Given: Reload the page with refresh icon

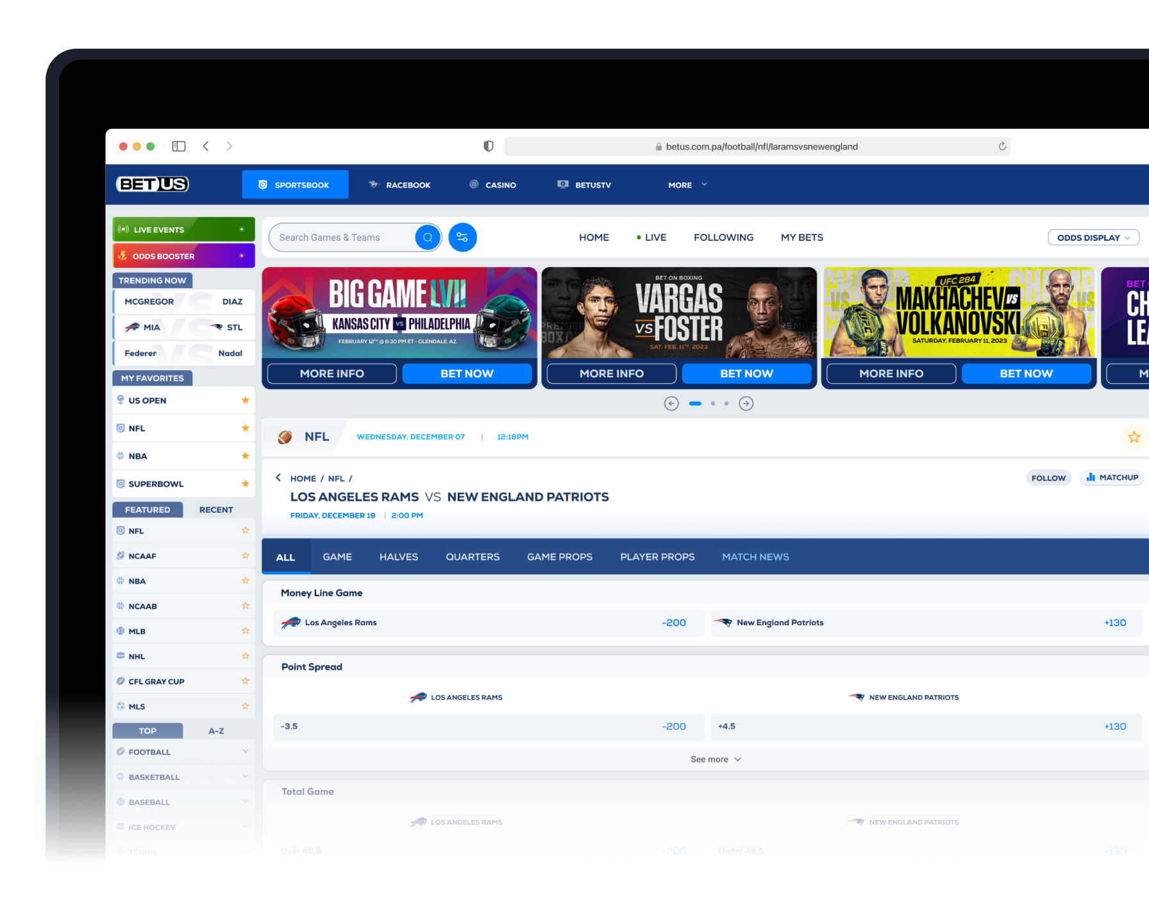Looking at the screenshot, I should coord(1002,147).
